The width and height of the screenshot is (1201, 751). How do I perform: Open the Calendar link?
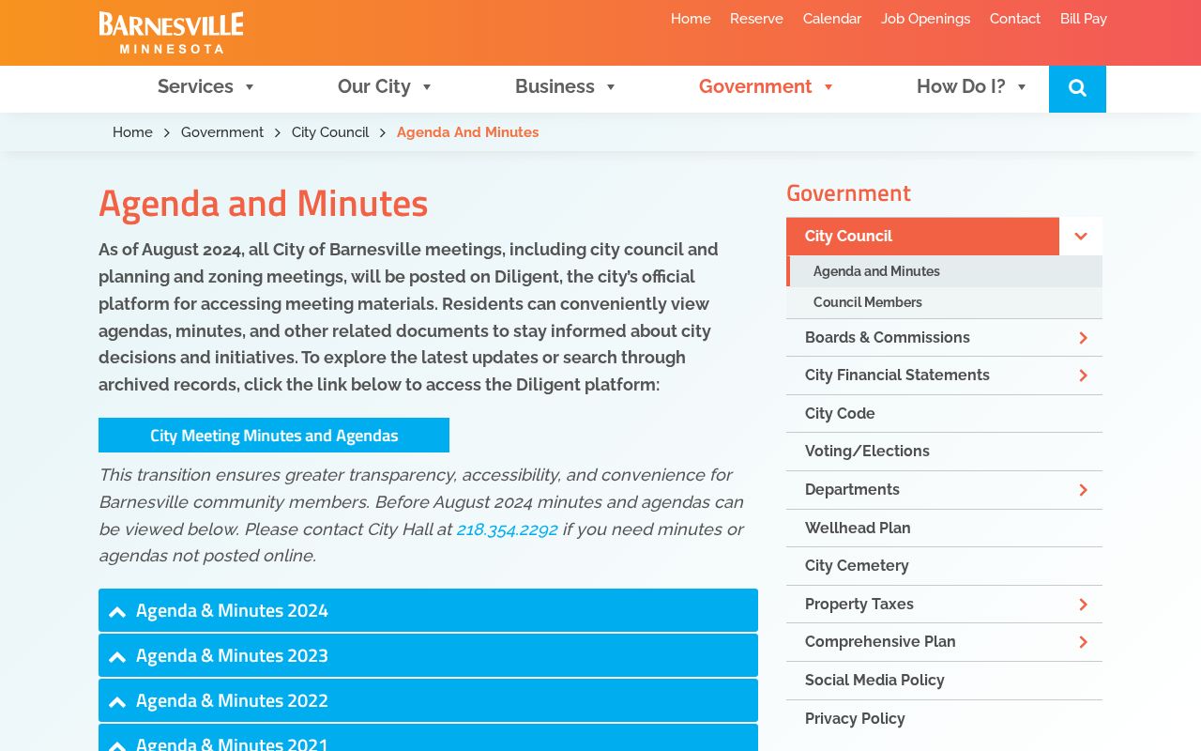[x=832, y=19]
